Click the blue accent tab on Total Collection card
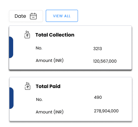 click(x=11, y=47)
